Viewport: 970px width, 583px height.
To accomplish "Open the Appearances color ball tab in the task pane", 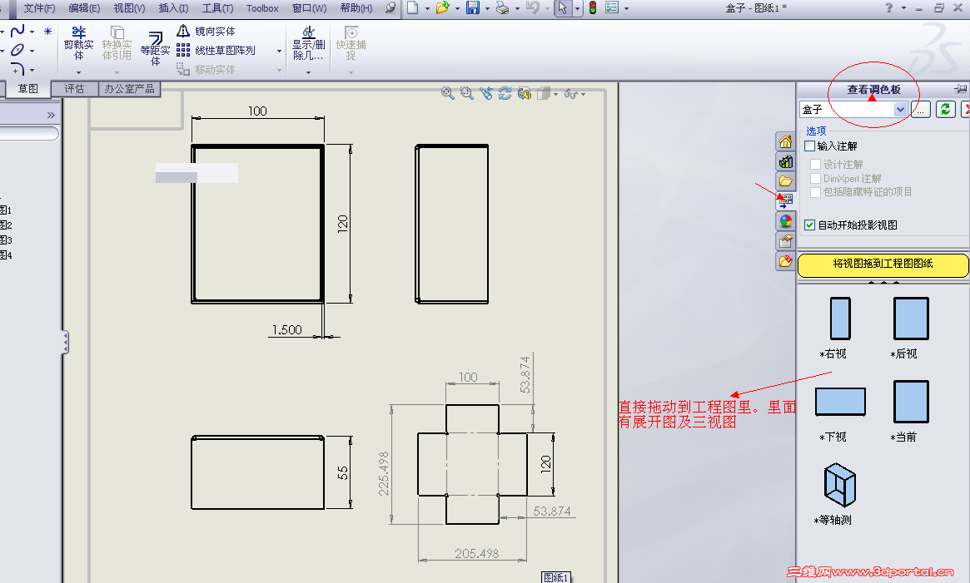I will pos(786,220).
